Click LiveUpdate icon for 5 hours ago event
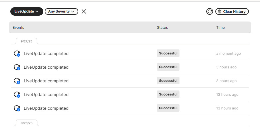Image resolution: width=260 pixels, height=129 pixels. click(17, 67)
